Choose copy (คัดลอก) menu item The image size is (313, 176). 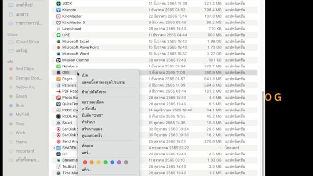[x=88, y=146]
